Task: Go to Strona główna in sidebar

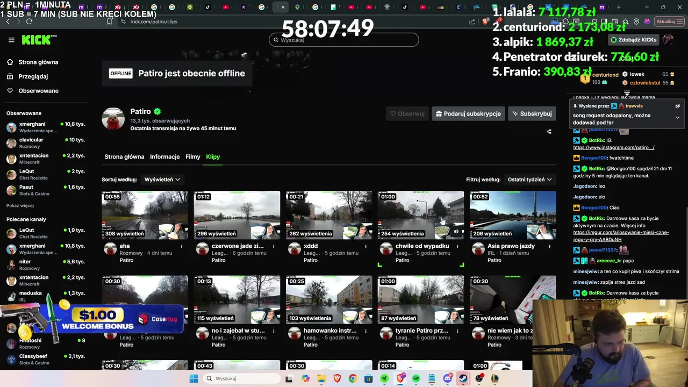Action: pyautogui.click(x=38, y=62)
